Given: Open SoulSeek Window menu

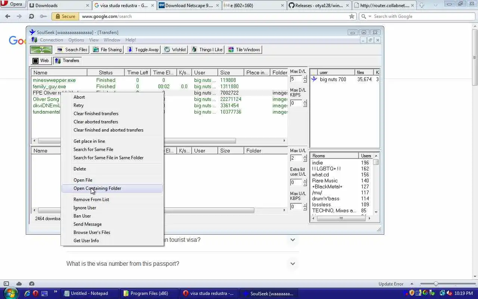Looking at the screenshot, I should point(112,40).
